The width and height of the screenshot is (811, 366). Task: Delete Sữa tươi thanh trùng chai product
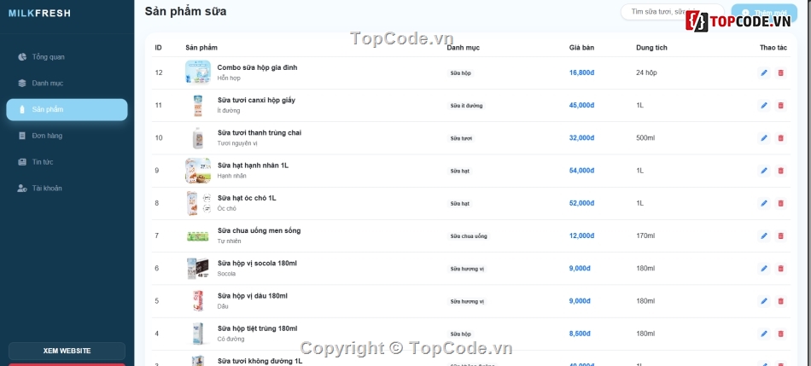pyautogui.click(x=780, y=138)
